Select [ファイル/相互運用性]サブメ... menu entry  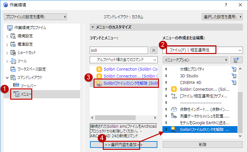click(x=204, y=96)
